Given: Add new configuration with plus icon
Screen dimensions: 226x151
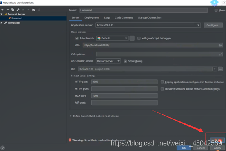Looking at the screenshot, I should 2,10.
